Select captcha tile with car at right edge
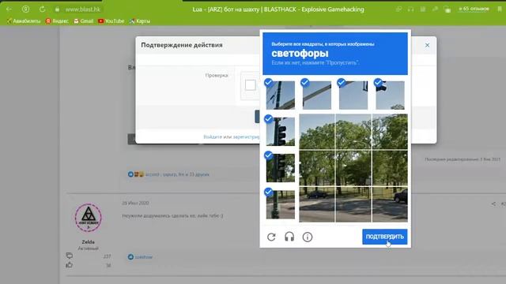The height and width of the screenshot is (284, 506). (x=390, y=204)
